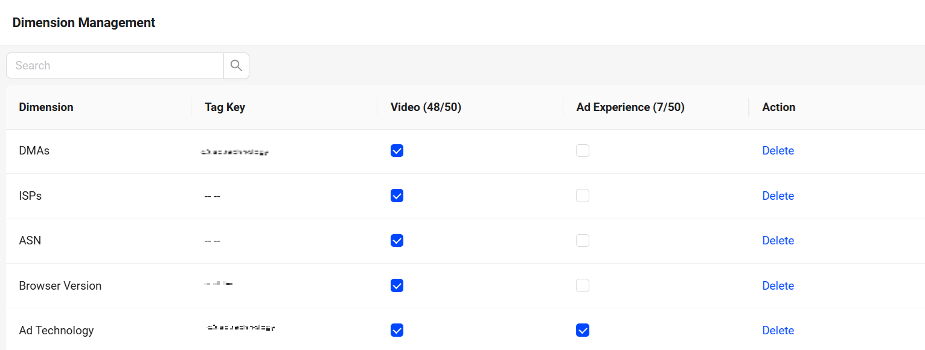925x350 pixels.
Task: Enable Ad Experience for ISPs
Action: (x=583, y=196)
